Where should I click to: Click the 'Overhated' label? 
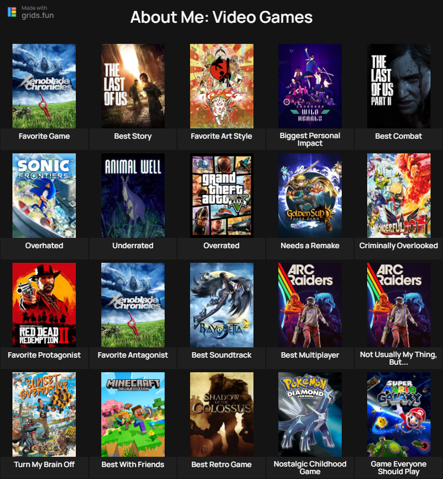44,245
